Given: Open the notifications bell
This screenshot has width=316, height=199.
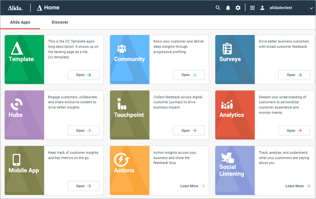Looking at the screenshot, I should (228, 8).
